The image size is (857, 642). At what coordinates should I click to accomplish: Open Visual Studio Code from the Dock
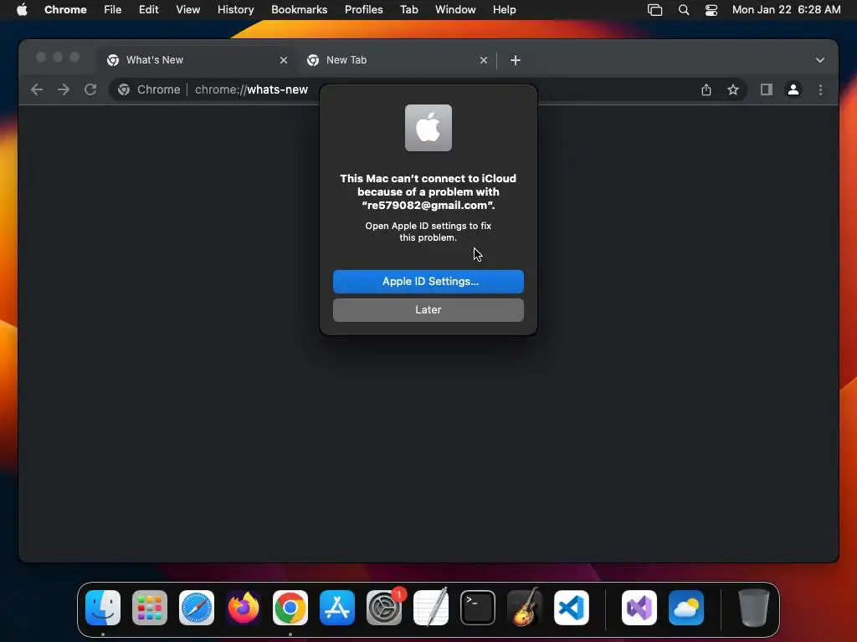point(571,607)
